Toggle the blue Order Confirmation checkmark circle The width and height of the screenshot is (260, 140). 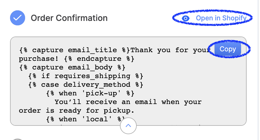18,18
